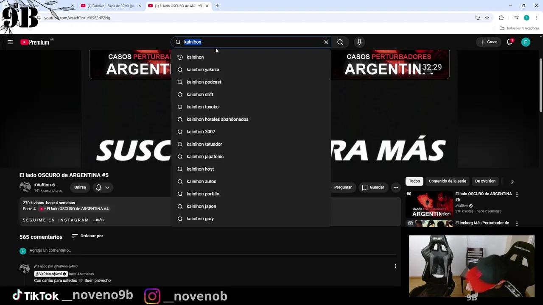The width and height of the screenshot is (543, 305).
Task: Go to YouTube Premium home logo
Action: [35, 42]
